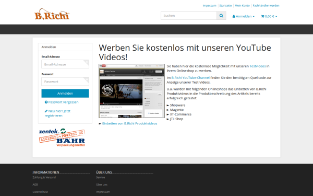This screenshot has height=196, width=313.
Task: Go to Startseite in the top bar
Action: pyautogui.click(x=225, y=6)
